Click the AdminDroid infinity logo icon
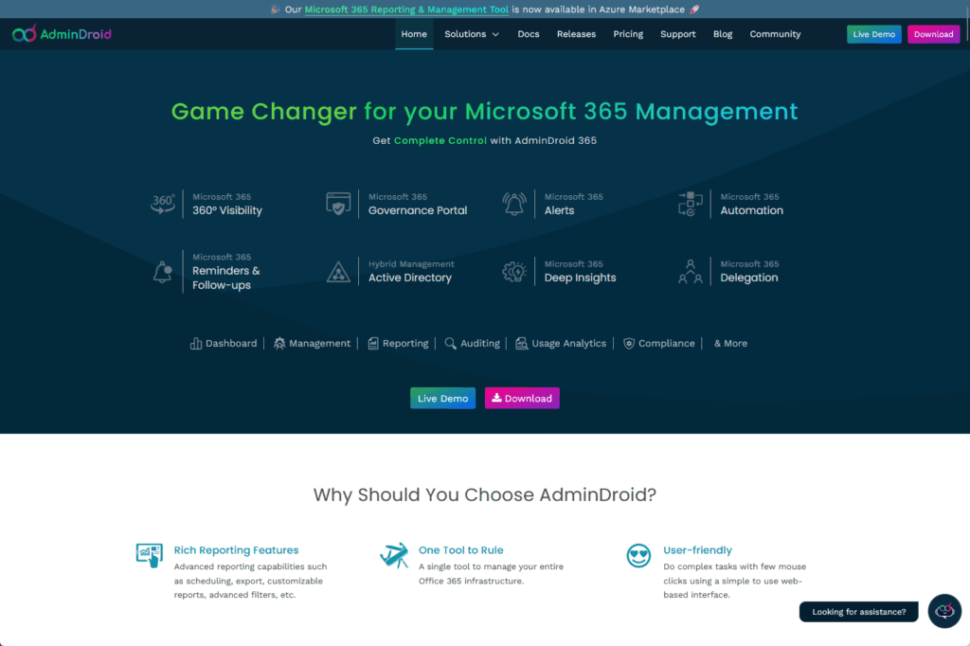The image size is (970, 646). point(25,33)
